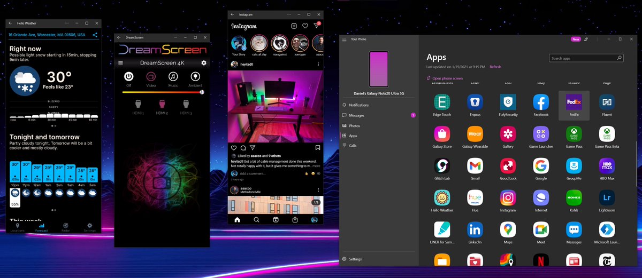642x278 pixels.
Task: Switch DreamScreen to Ambient mode
Action: (x=196, y=77)
